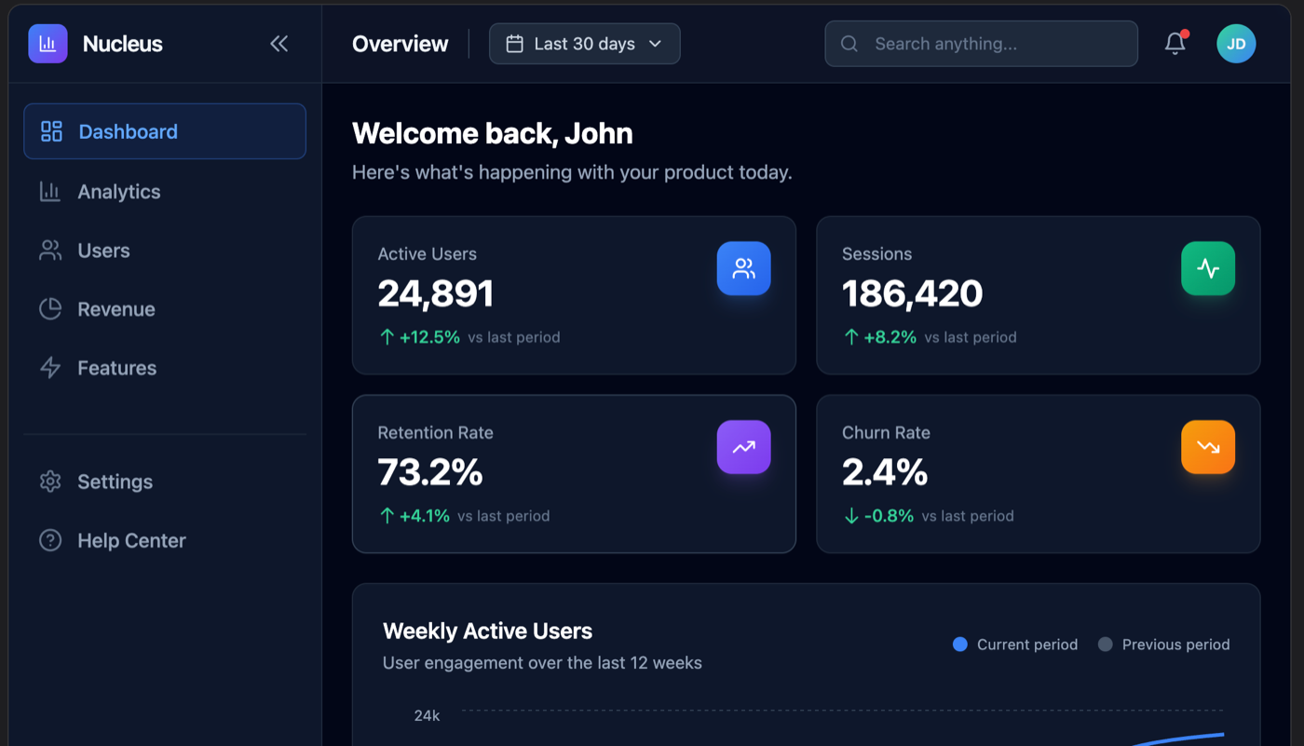Click the blue Current period legend dot

click(x=960, y=644)
